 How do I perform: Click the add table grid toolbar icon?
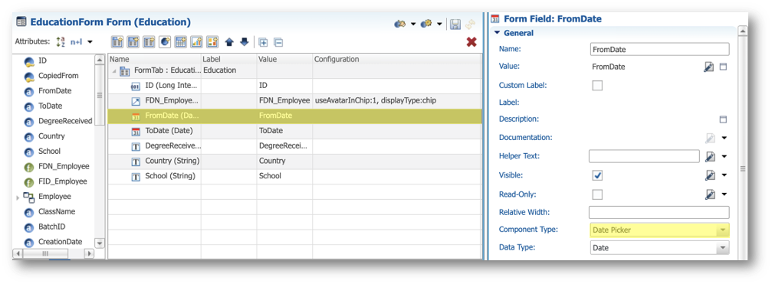(181, 42)
